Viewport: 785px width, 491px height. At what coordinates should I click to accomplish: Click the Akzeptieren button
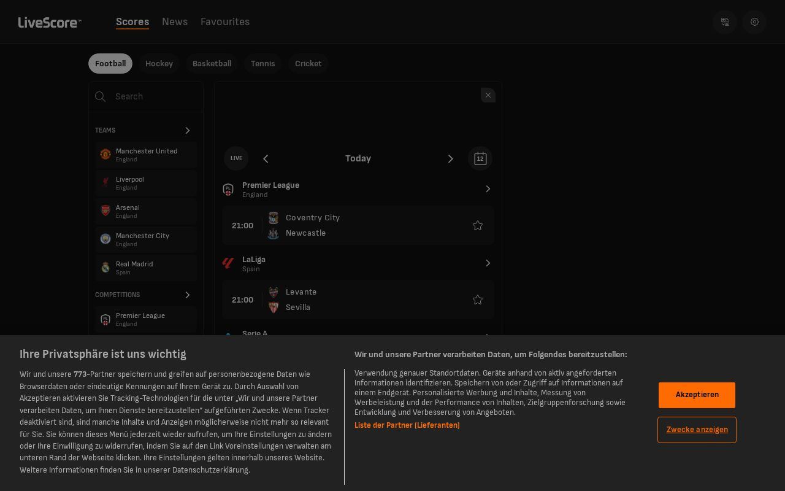697,395
